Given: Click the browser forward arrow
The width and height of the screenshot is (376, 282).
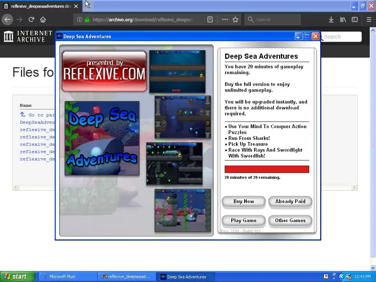Looking at the screenshot, I should pyautogui.click(x=19, y=19).
